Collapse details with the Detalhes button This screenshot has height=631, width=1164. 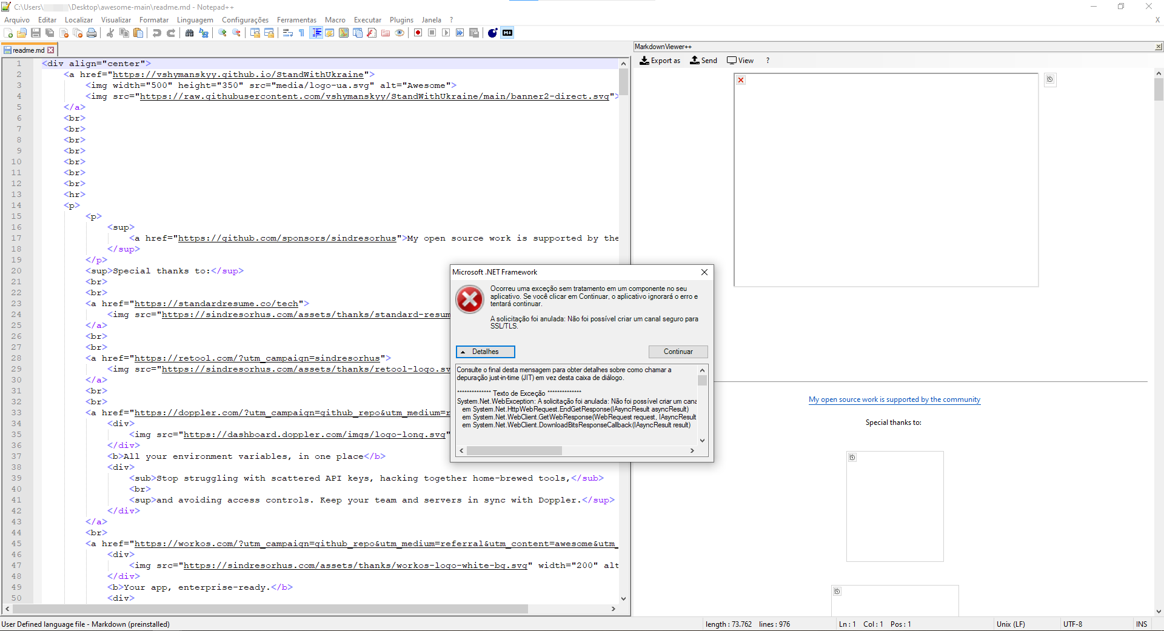coord(485,352)
